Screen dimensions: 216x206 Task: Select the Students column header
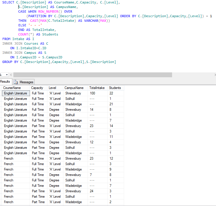click(x=115, y=88)
